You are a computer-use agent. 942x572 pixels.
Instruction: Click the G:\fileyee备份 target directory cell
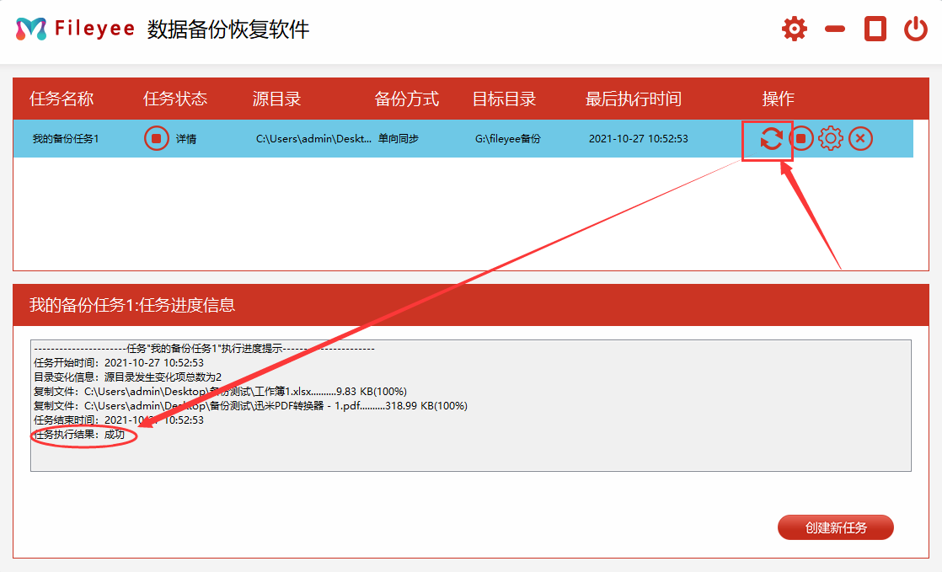point(508,139)
